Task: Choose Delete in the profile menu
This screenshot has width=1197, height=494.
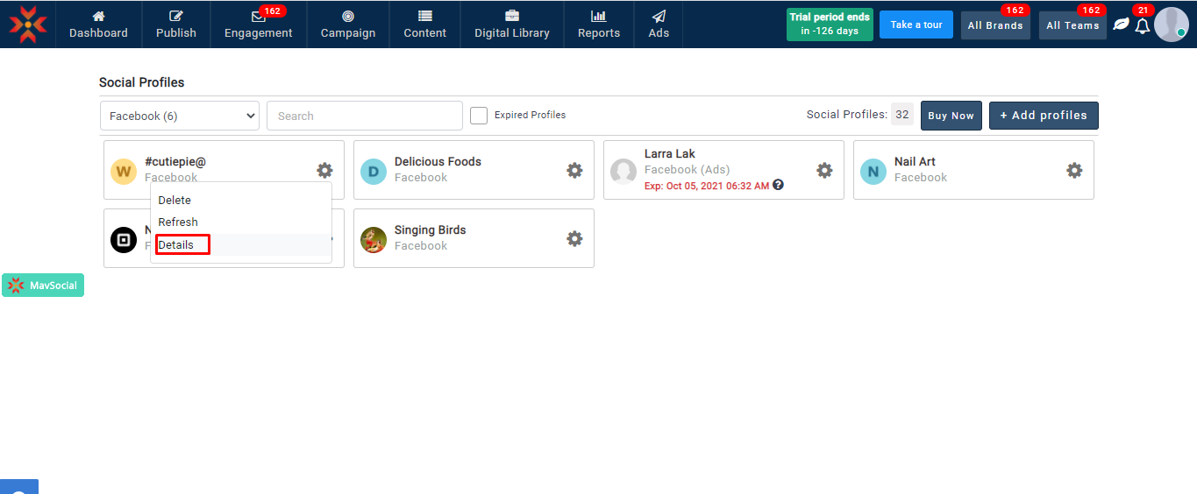Action: coord(175,201)
